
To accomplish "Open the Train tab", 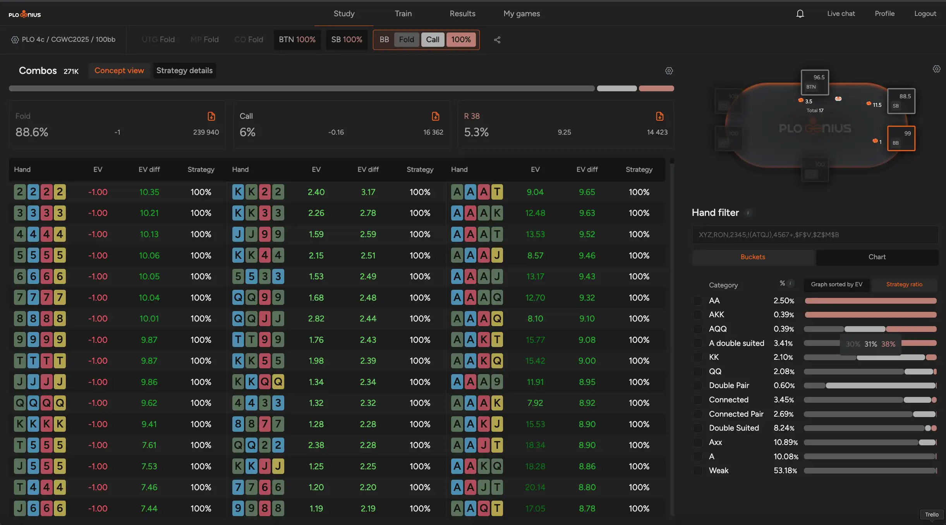I will click(403, 14).
